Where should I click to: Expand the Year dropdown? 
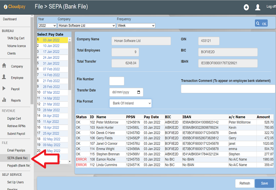point(47,25)
